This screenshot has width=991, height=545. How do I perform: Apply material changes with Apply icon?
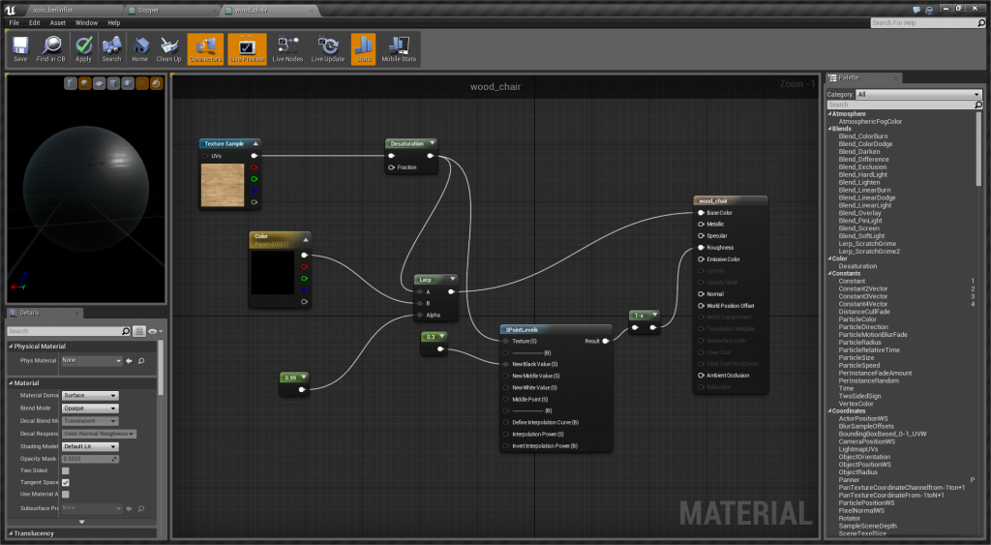[x=83, y=46]
